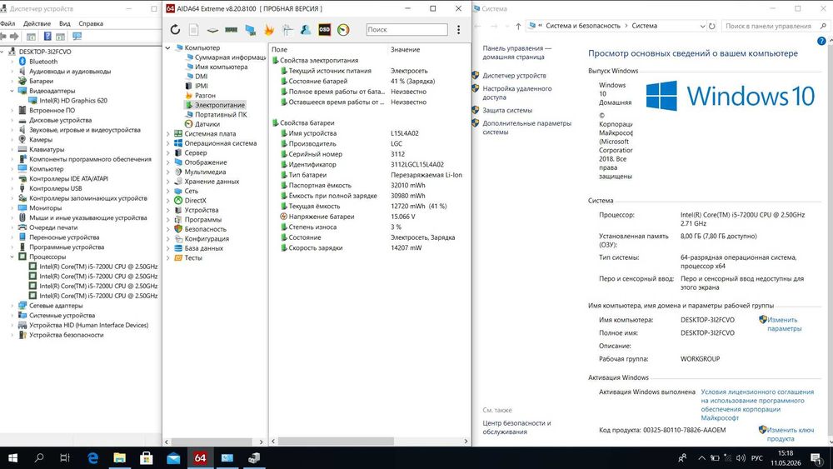Expand Хранение данных in AIDA64 tree

click(x=168, y=181)
